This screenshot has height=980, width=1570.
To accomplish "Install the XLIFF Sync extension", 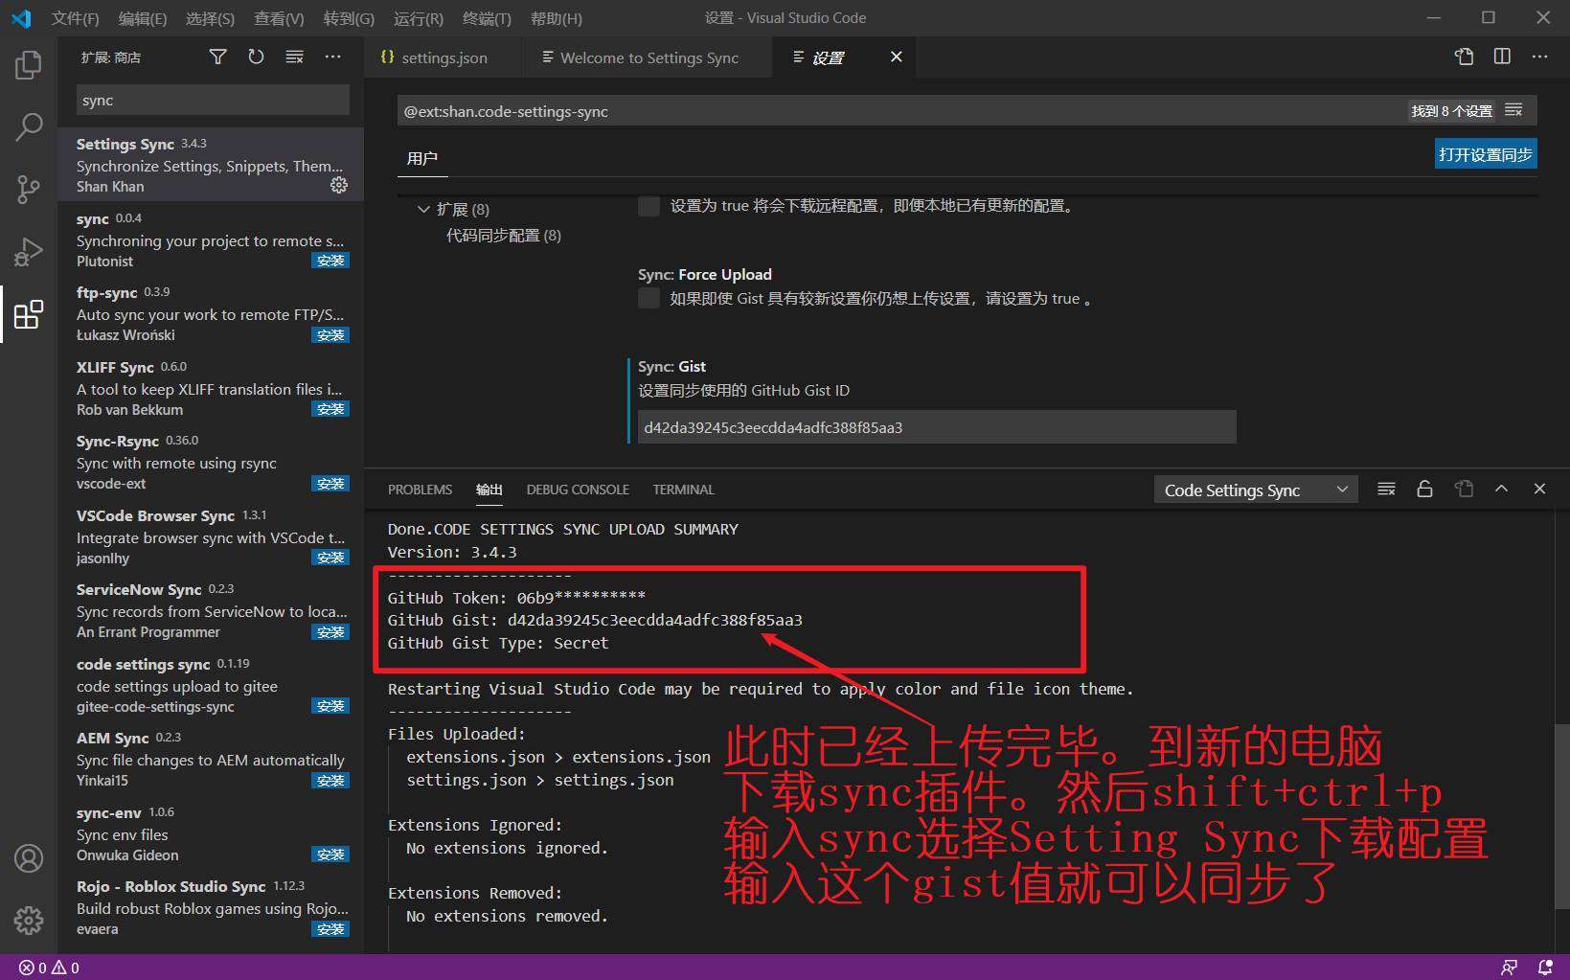I will click(330, 409).
